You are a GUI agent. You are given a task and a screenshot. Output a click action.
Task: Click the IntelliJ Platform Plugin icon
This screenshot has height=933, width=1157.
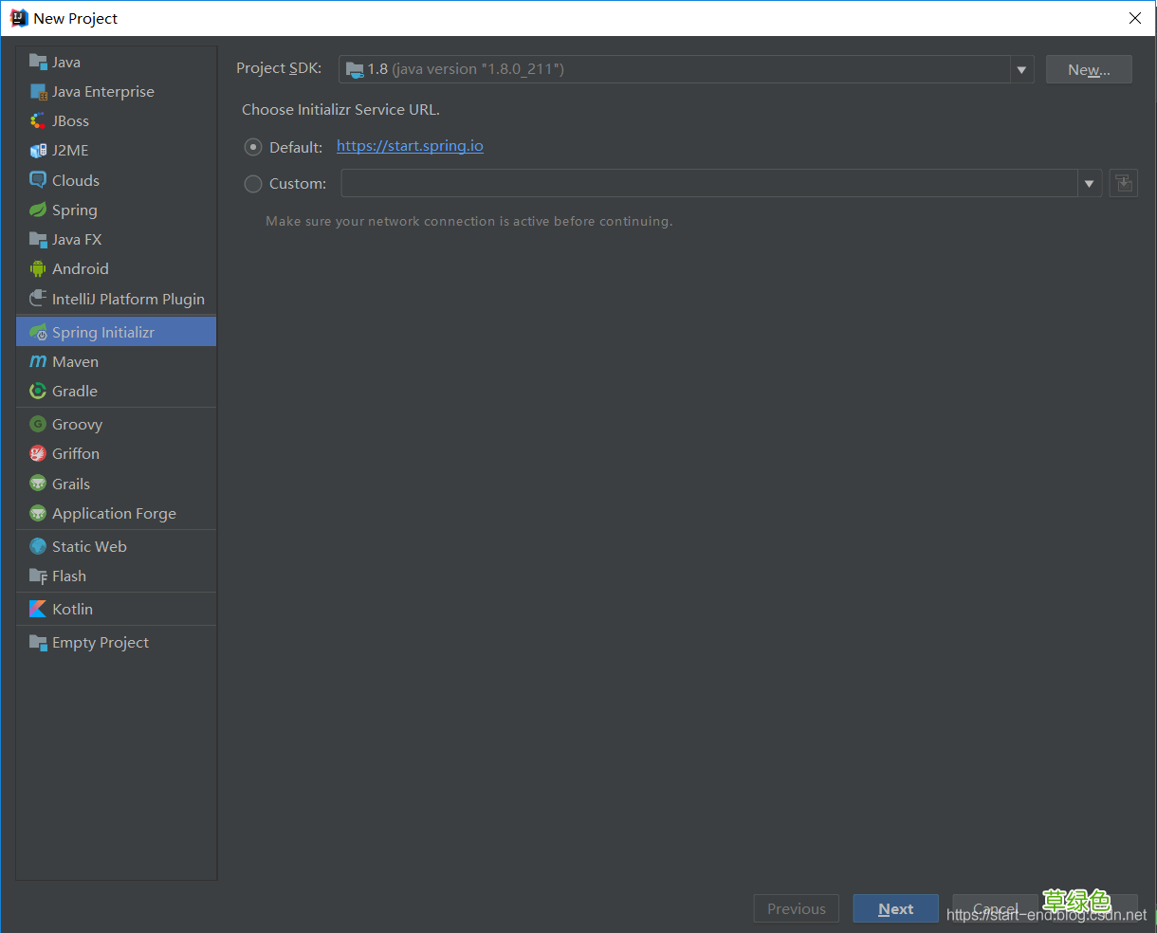38,299
